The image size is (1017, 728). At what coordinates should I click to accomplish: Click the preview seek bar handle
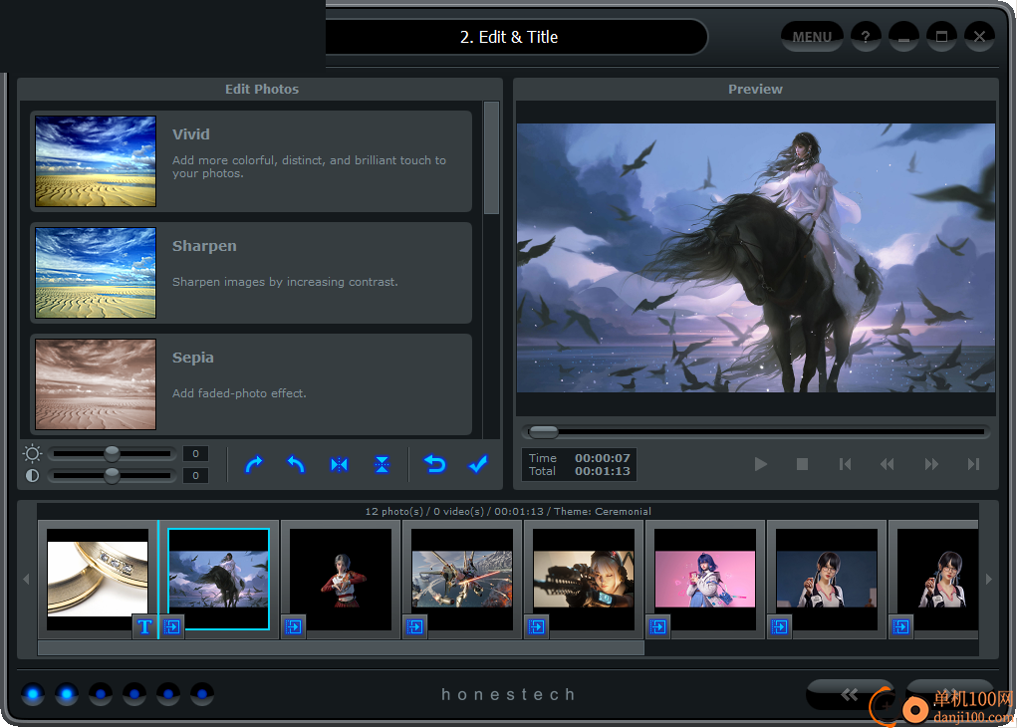click(544, 432)
